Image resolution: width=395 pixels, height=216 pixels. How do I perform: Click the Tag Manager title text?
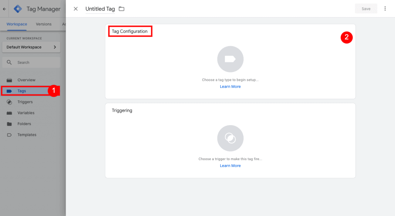pos(44,9)
